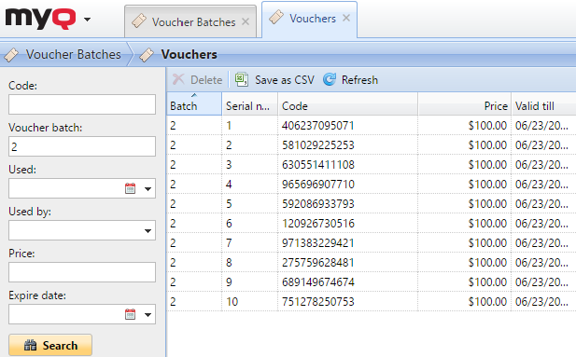Click the $100.00 price in serial 1 row
The width and height of the screenshot is (576, 357).
487,126
